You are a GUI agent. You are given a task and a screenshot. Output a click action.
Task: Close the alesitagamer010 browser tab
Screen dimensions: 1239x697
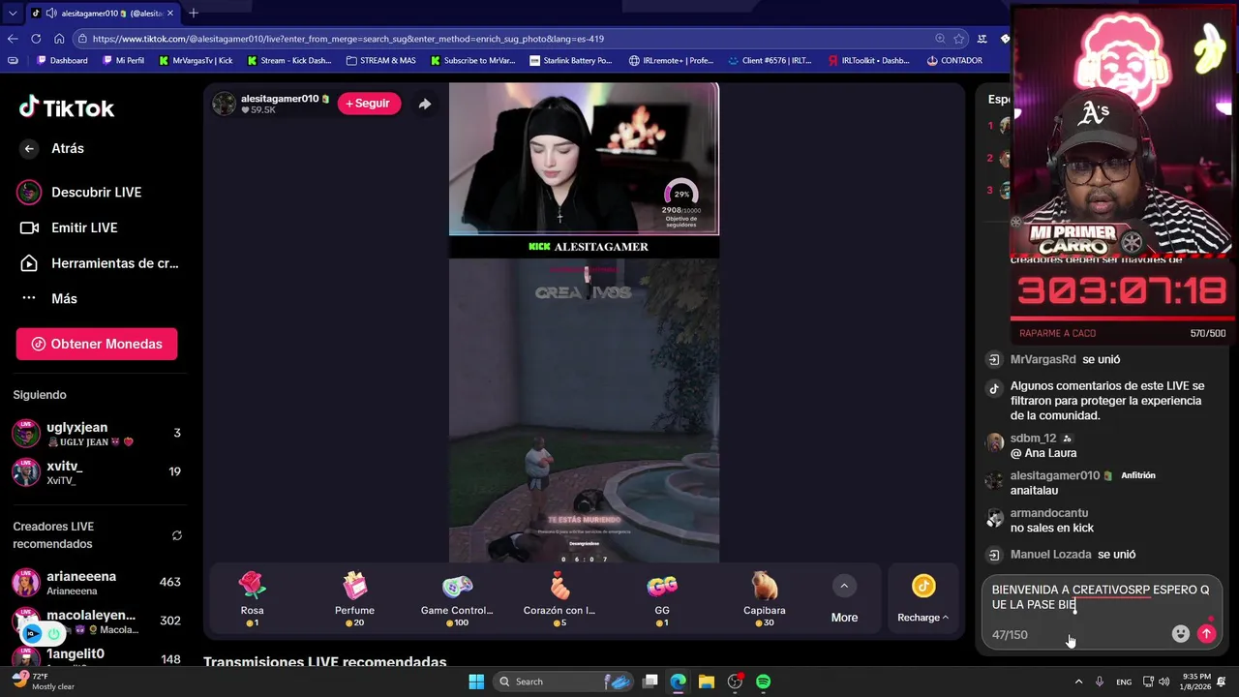pyautogui.click(x=169, y=13)
